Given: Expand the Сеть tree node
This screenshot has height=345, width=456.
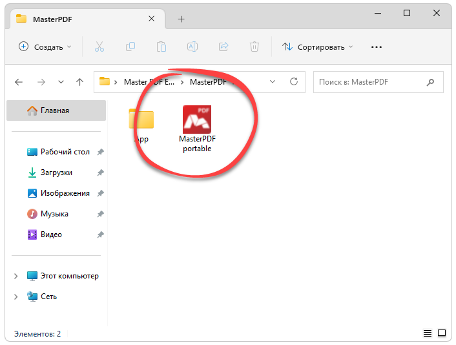Looking at the screenshot, I should 16,297.
